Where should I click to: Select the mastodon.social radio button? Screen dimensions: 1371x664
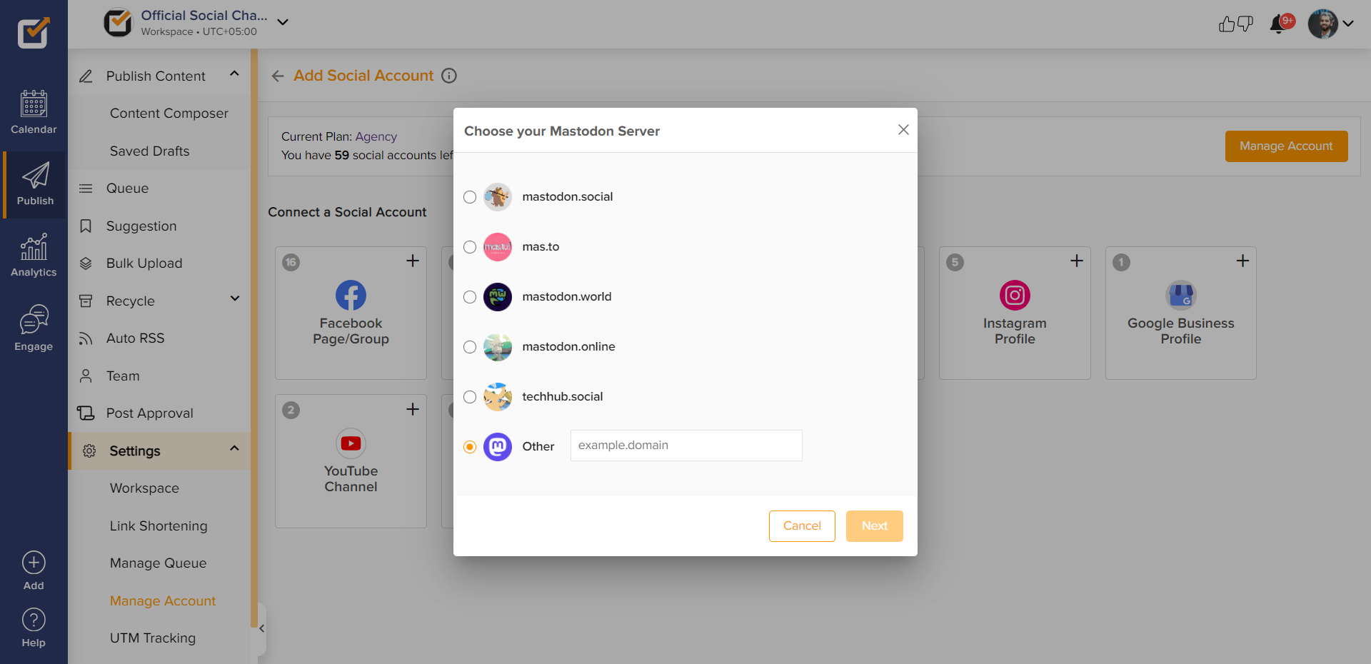470,197
